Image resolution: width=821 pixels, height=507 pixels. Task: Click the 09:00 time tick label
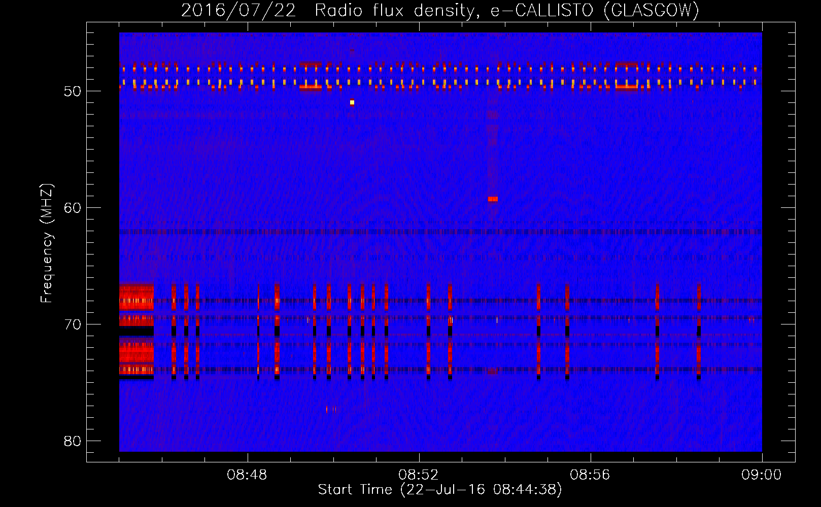pyautogui.click(x=761, y=475)
